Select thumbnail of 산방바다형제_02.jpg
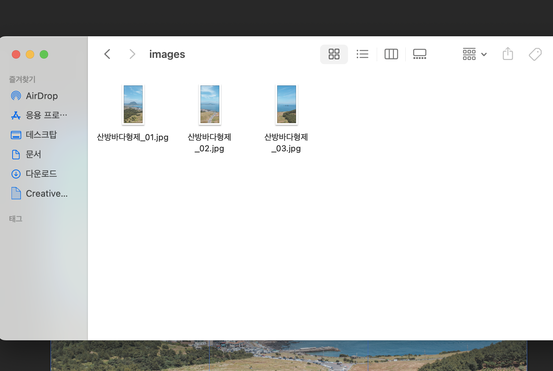Viewport: 553px width, 371px height. click(210, 104)
